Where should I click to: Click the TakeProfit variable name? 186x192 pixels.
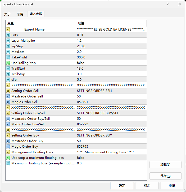point(19,57)
